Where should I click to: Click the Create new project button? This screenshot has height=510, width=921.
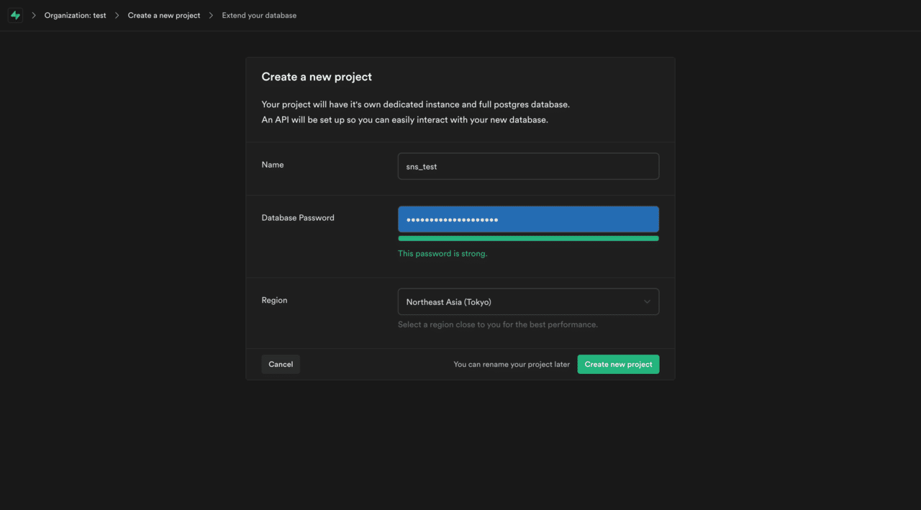[618, 364]
